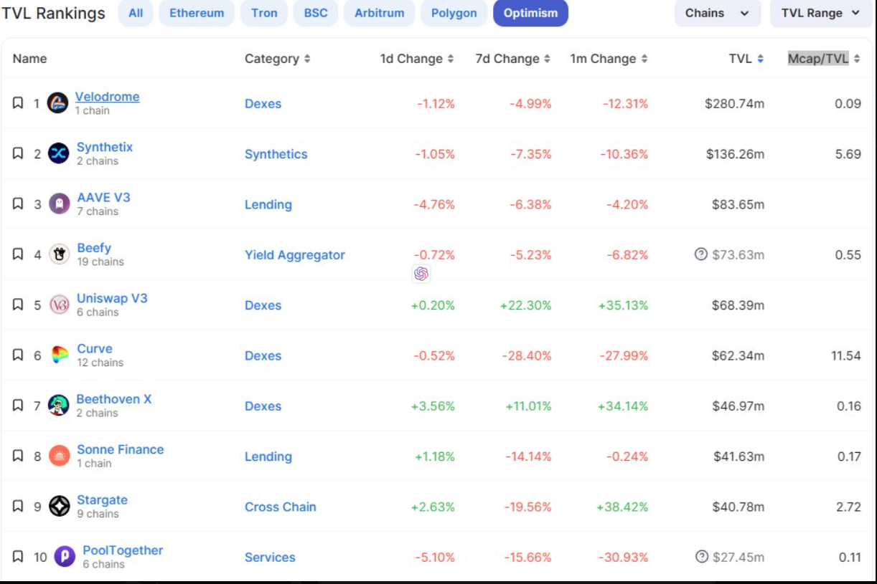
Task: Sort by the TVL column
Action: (x=746, y=59)
